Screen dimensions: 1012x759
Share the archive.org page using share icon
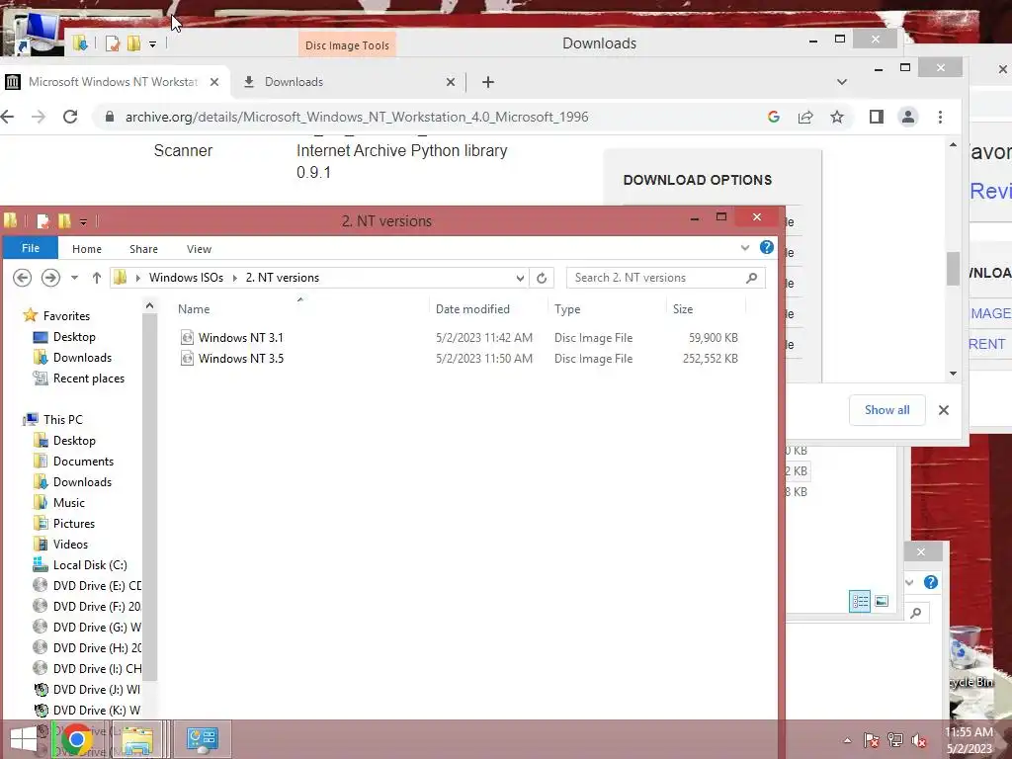click(804, 117)
